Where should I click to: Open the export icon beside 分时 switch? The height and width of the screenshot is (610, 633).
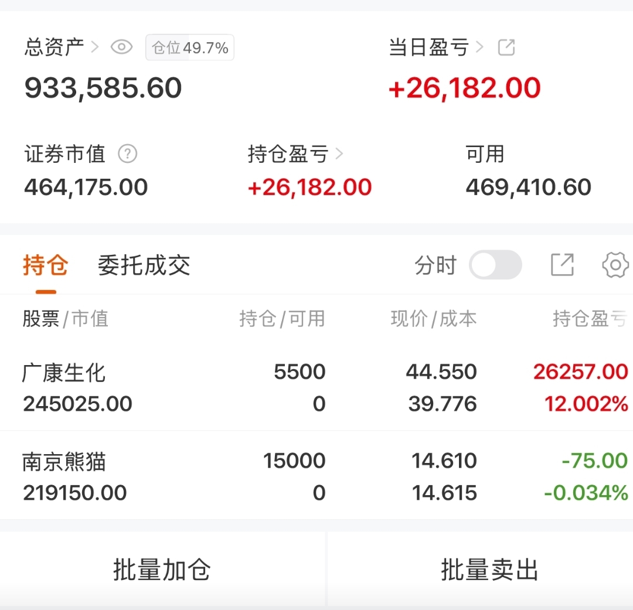point(562,265)
